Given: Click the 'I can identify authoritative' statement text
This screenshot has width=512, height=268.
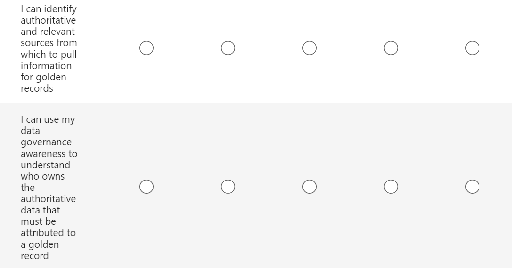Looking at the screenshot, I should pyautogui.click(x=49, y=49).
